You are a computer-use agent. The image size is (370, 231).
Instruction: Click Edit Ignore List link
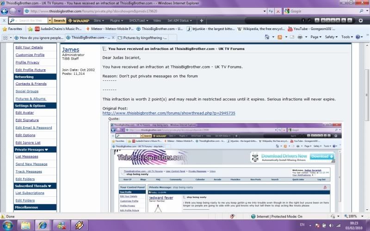click(x=28, y=143)
